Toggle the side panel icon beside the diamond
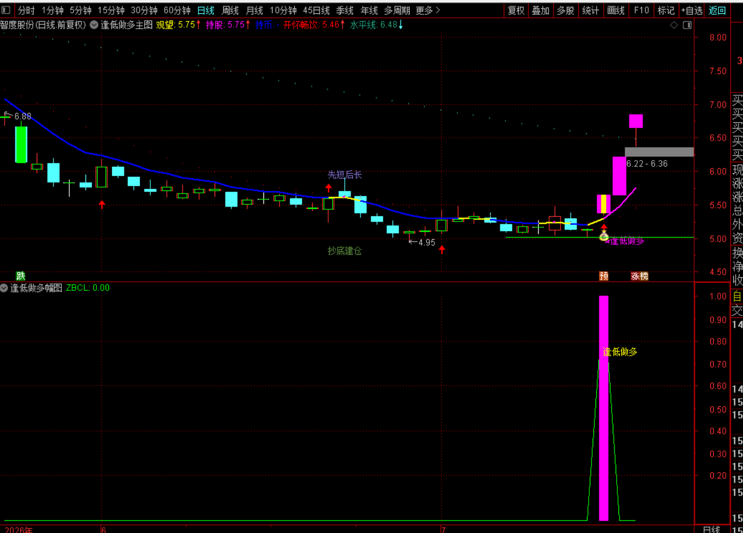Viewport: 743px width, 533px height. (687, 25)
